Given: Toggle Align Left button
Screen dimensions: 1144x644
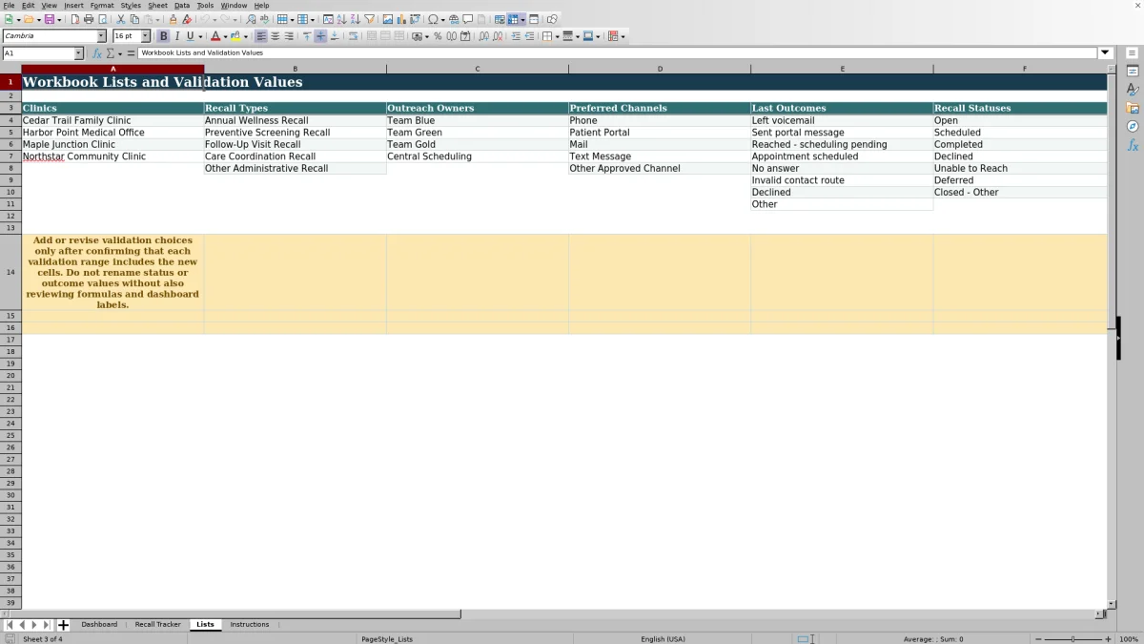Looking at the screenshot, I should (261, 36).
